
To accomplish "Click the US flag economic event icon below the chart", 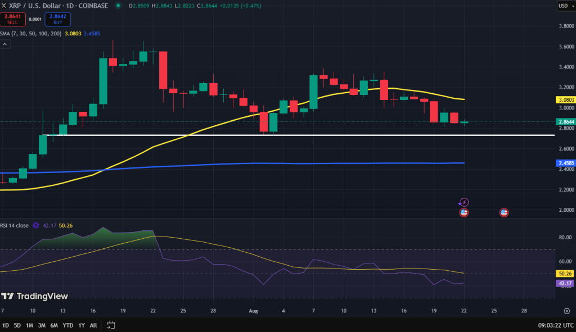I will [x=463, y=212].
